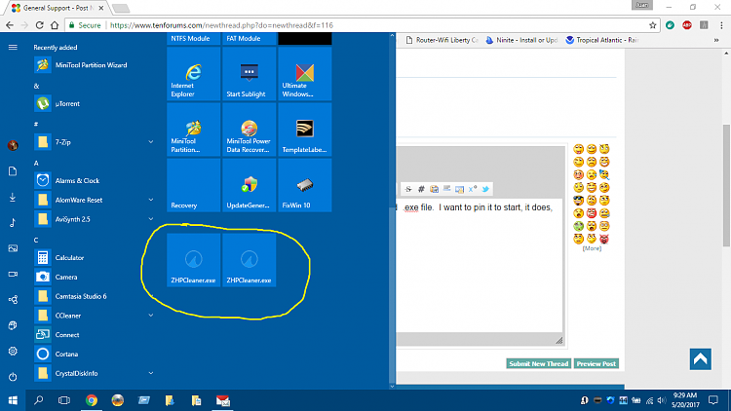Image resolution: width=731 pixels, height=411 pixels.
Task: Open Documents from Start menu rail
Action: click(x=13, y=171)
